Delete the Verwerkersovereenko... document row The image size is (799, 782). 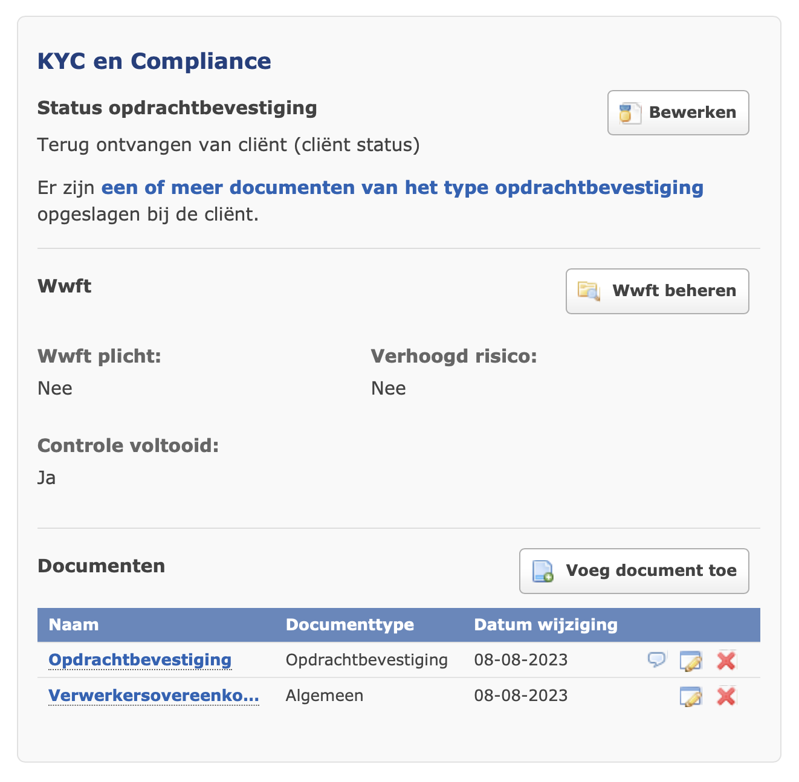coord(726,697)
